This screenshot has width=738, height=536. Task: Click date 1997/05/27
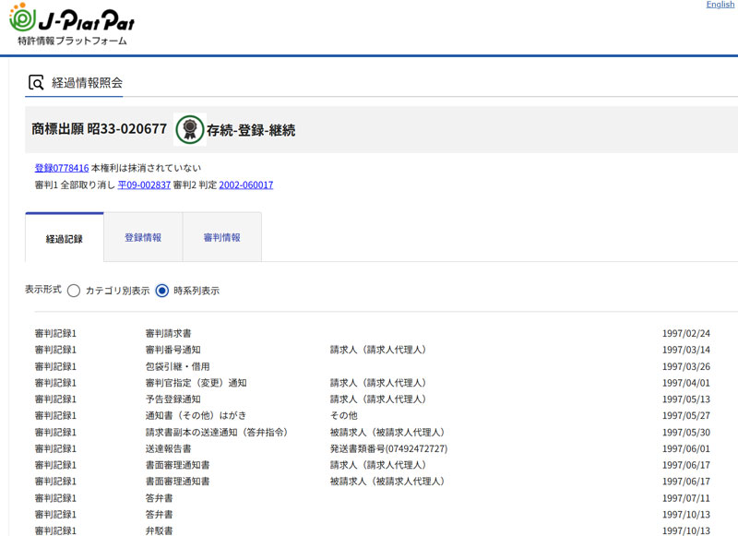685,415
